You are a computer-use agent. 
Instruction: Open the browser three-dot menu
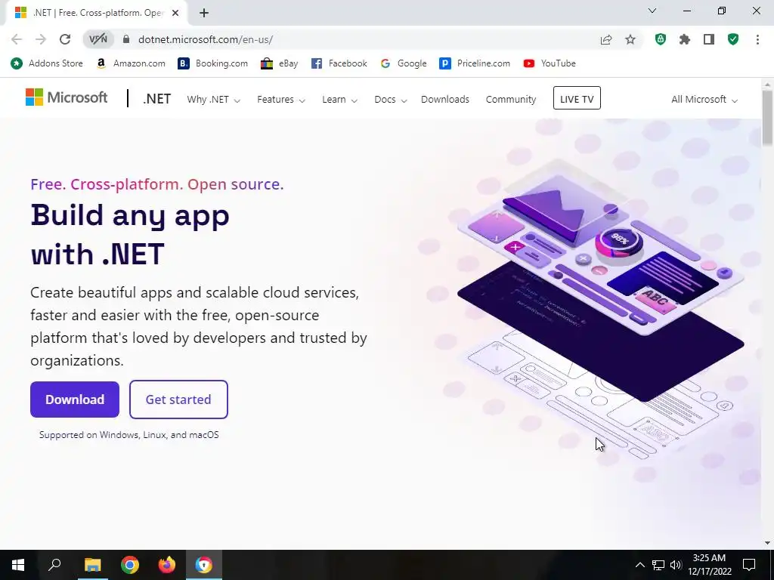tap(757, 39)
